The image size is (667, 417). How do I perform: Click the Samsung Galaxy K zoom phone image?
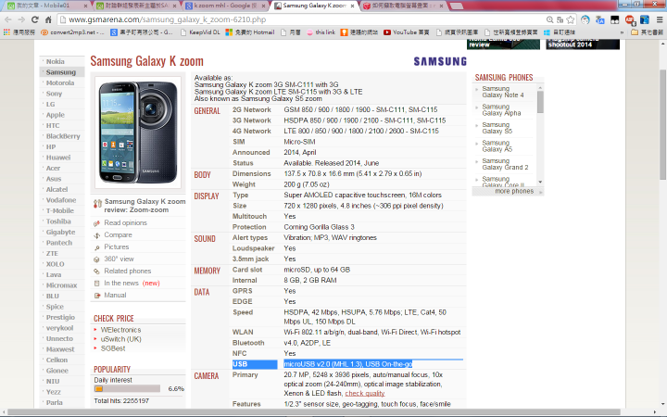pos(138,133)
